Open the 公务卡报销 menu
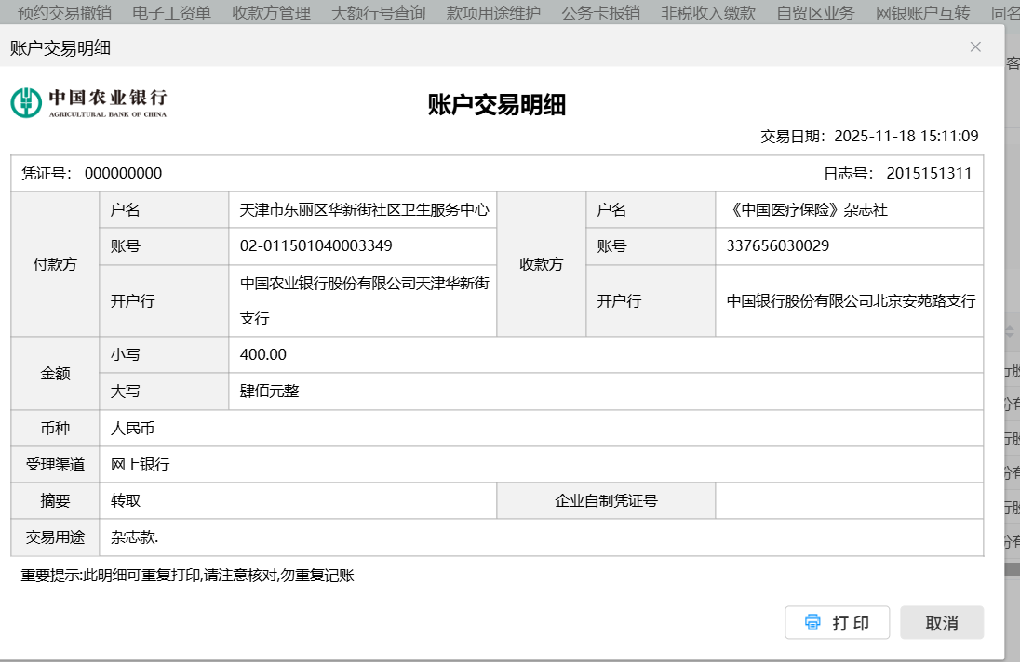 tap(601, 13)
